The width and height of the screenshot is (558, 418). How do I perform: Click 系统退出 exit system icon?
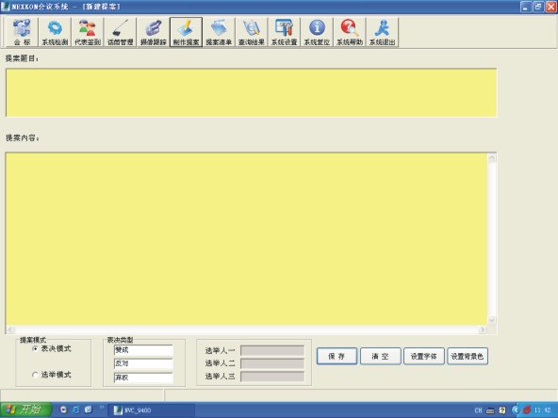(x=382, y=32)
